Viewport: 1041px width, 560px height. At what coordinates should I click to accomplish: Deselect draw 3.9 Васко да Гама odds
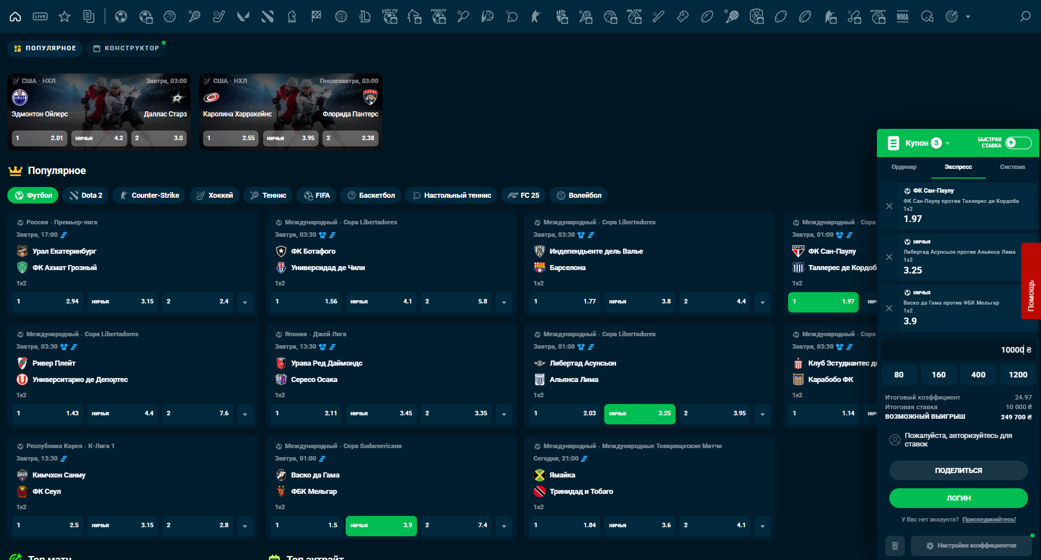pyautogui.click(x=381, y=526)
